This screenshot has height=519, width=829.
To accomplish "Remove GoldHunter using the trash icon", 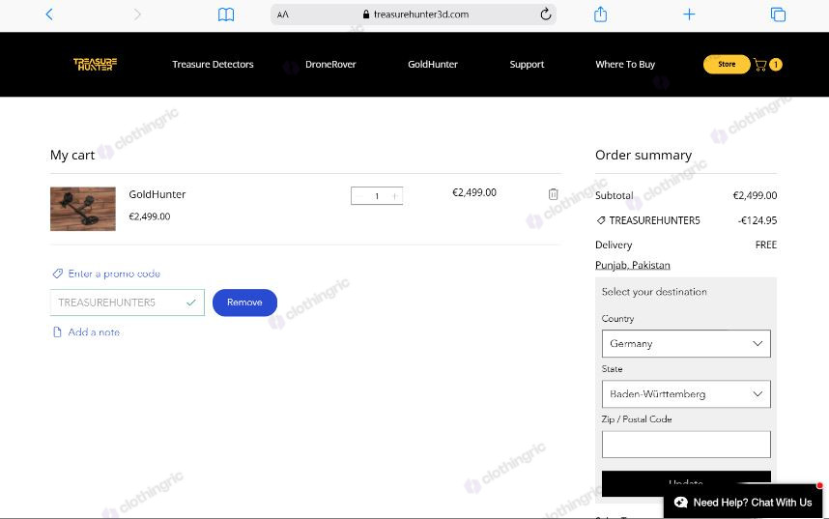I will (553, 194).
